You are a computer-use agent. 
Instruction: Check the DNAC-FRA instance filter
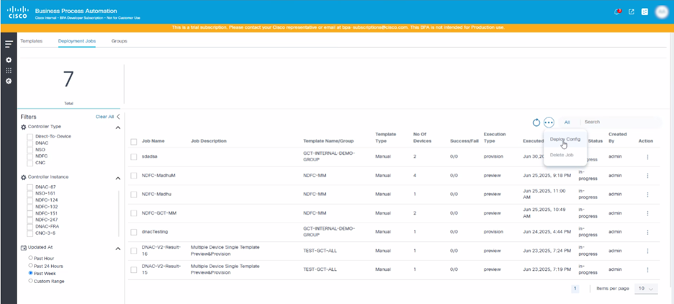(30, 227)
